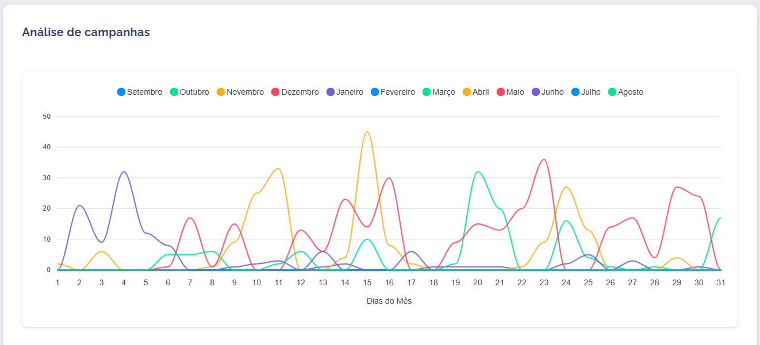760x345 pixels.
Task: Click the purple peak at day 4
Action: [124, 172]
